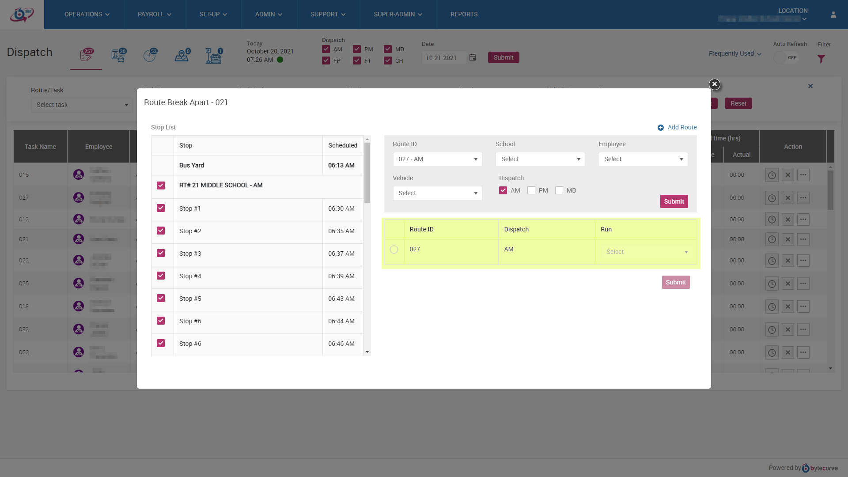Uncheck the Stop #1 checkbox
The image size is (848, 477).
point(161,208)
